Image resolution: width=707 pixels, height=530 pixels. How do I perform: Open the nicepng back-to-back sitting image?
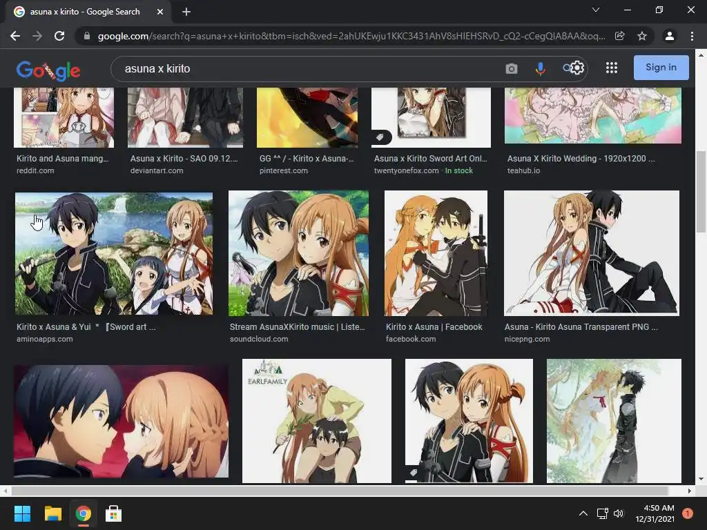tap(592, 253)
